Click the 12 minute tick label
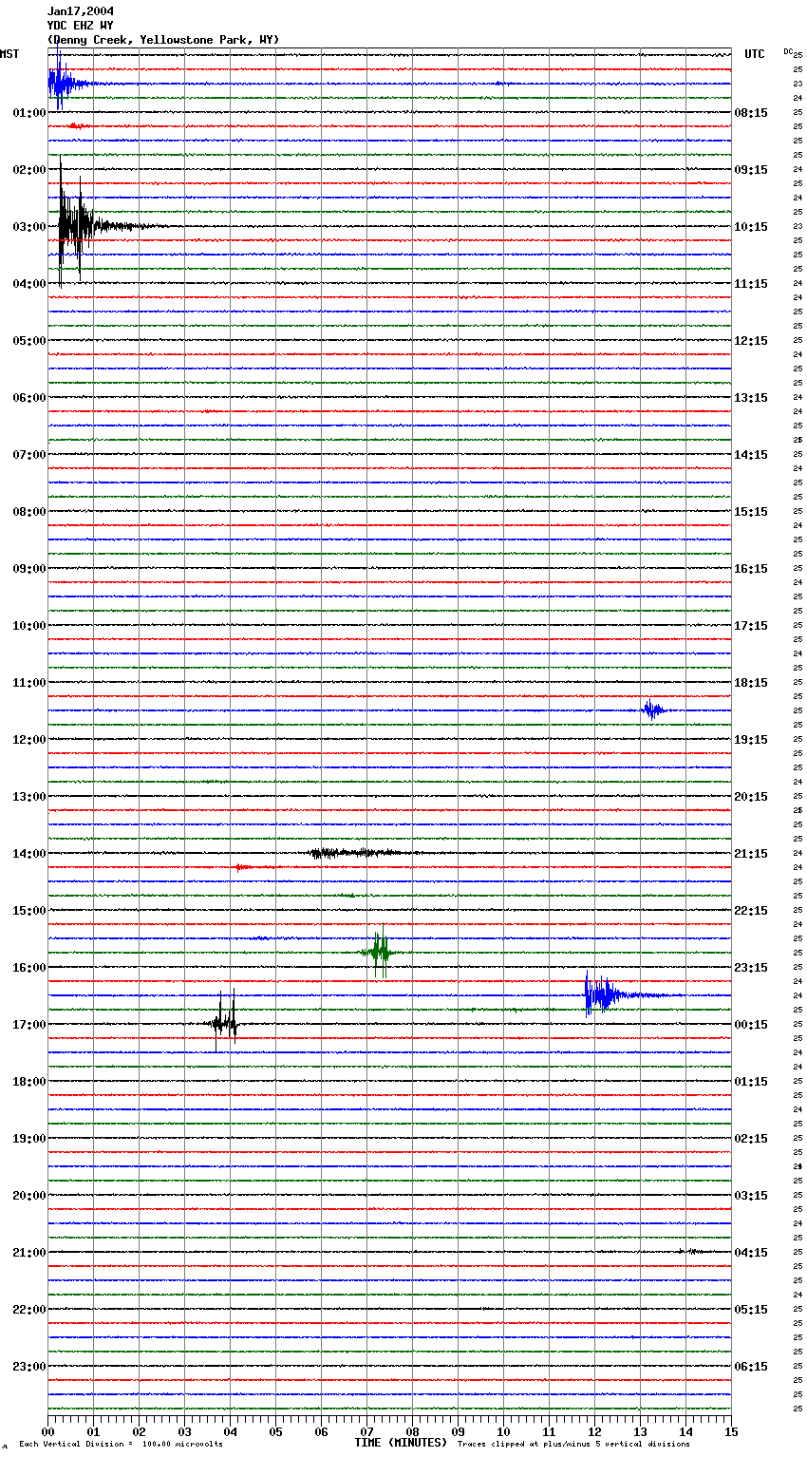Viewport: 807px width, 1457px height. (594, 1431)
